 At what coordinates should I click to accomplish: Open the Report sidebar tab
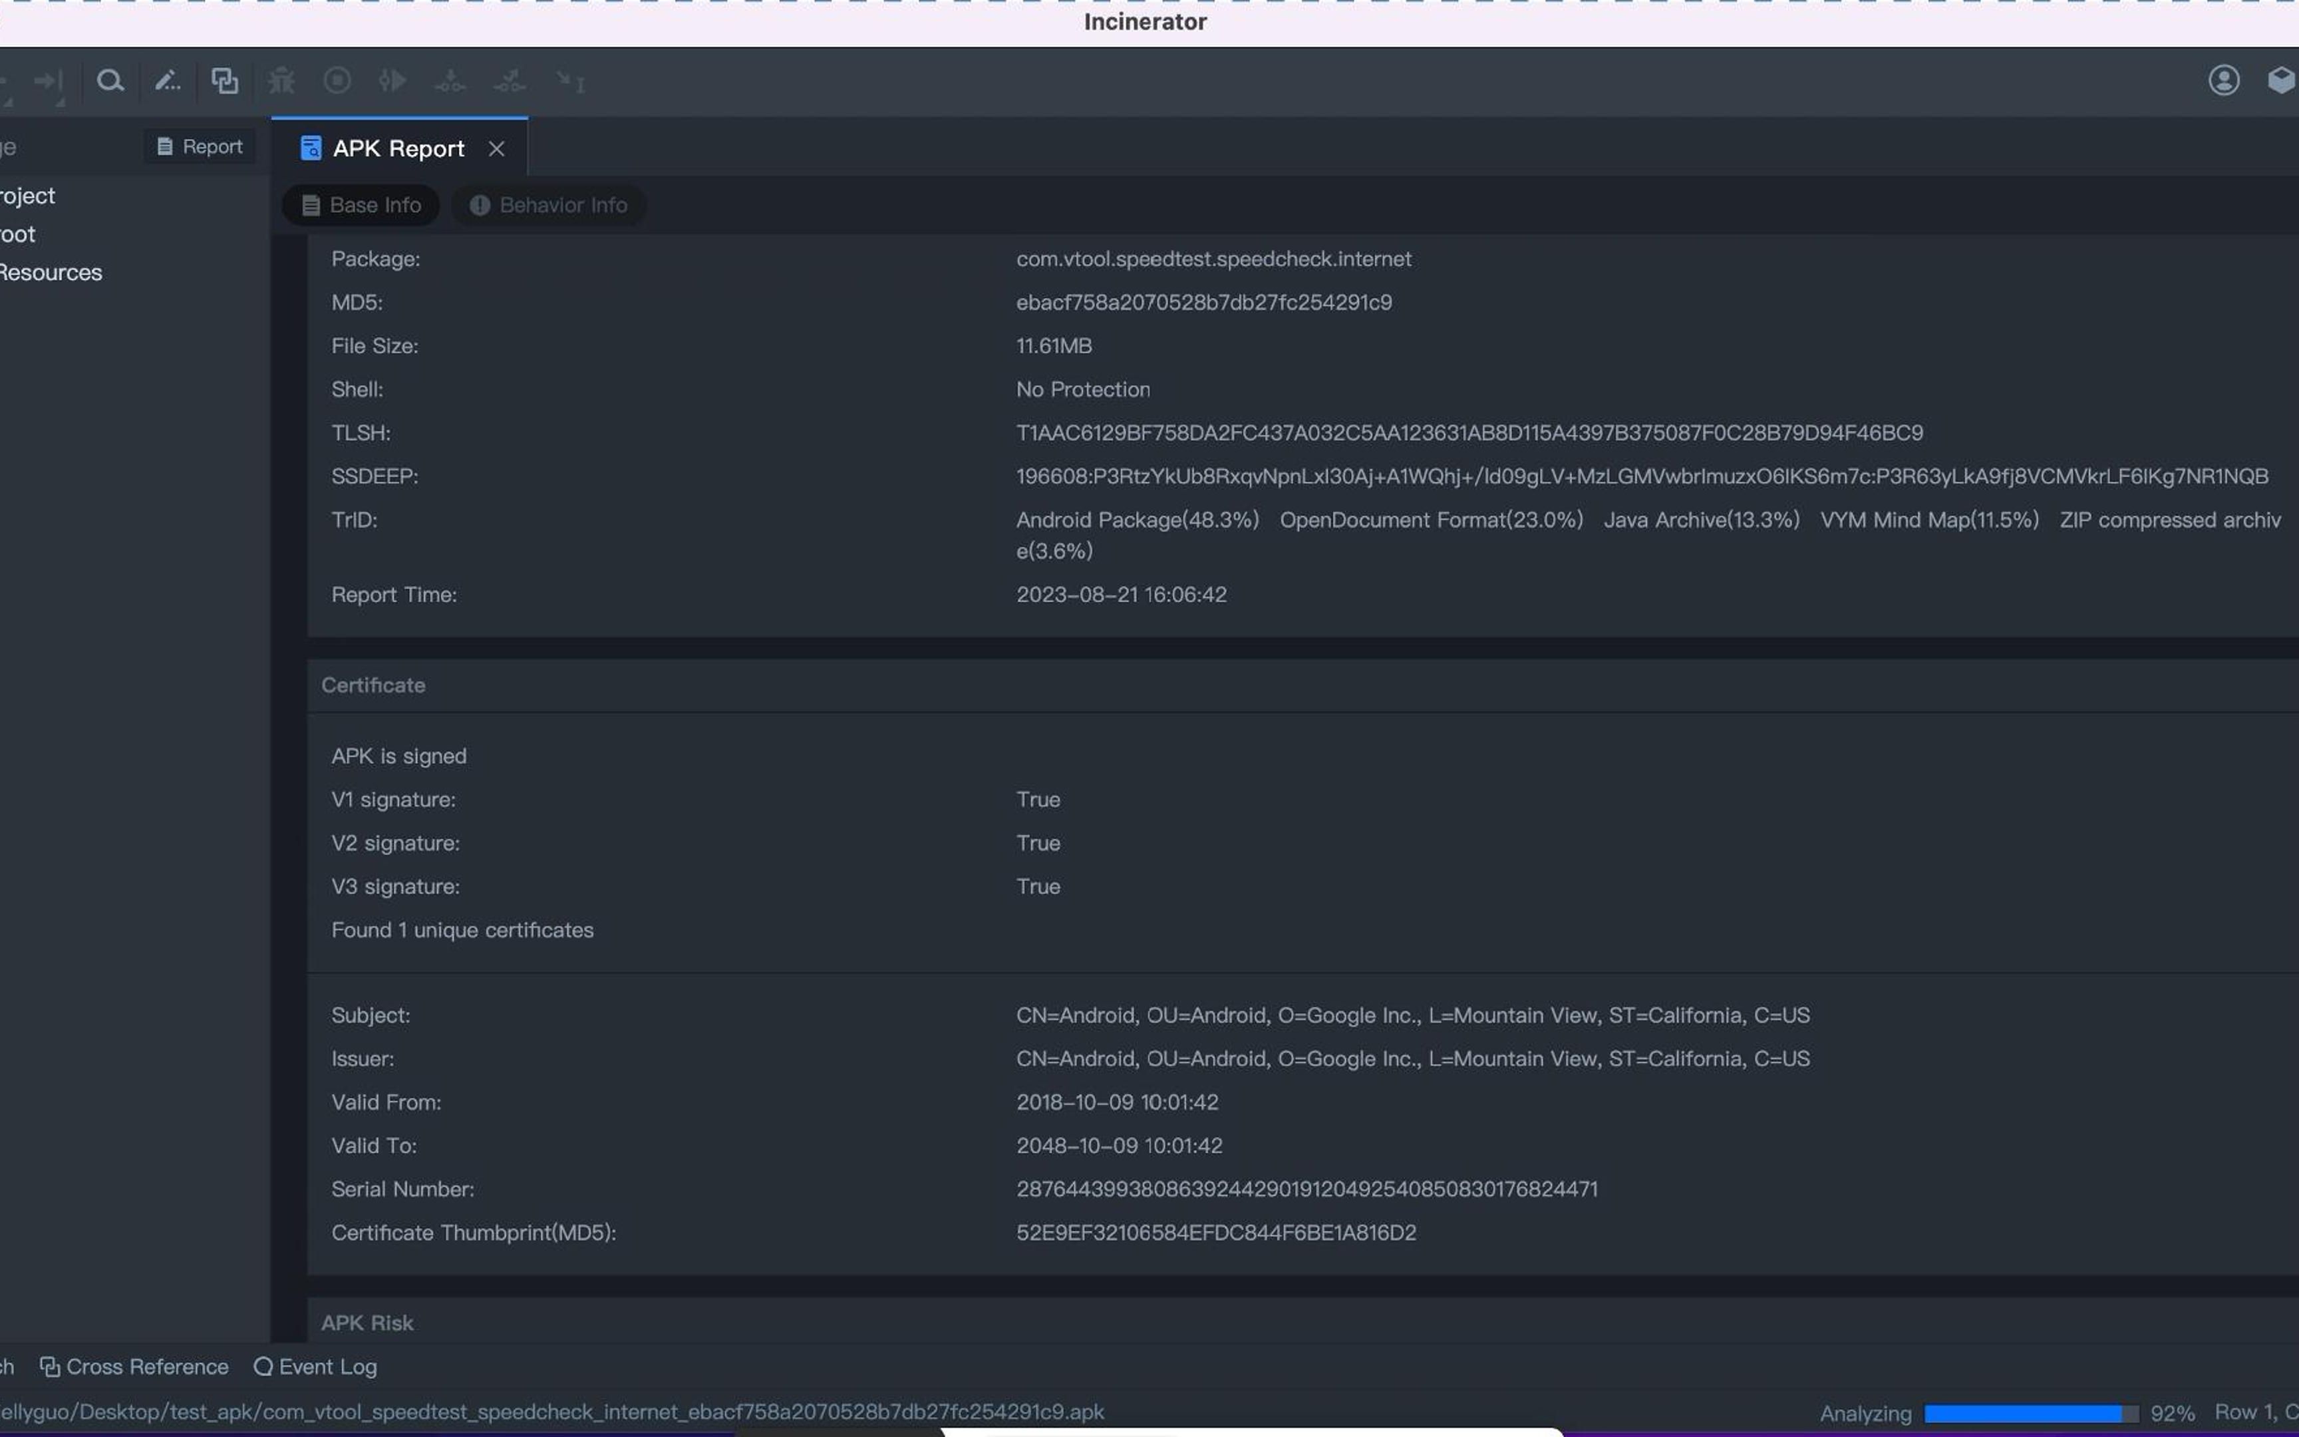click(200, 146)
